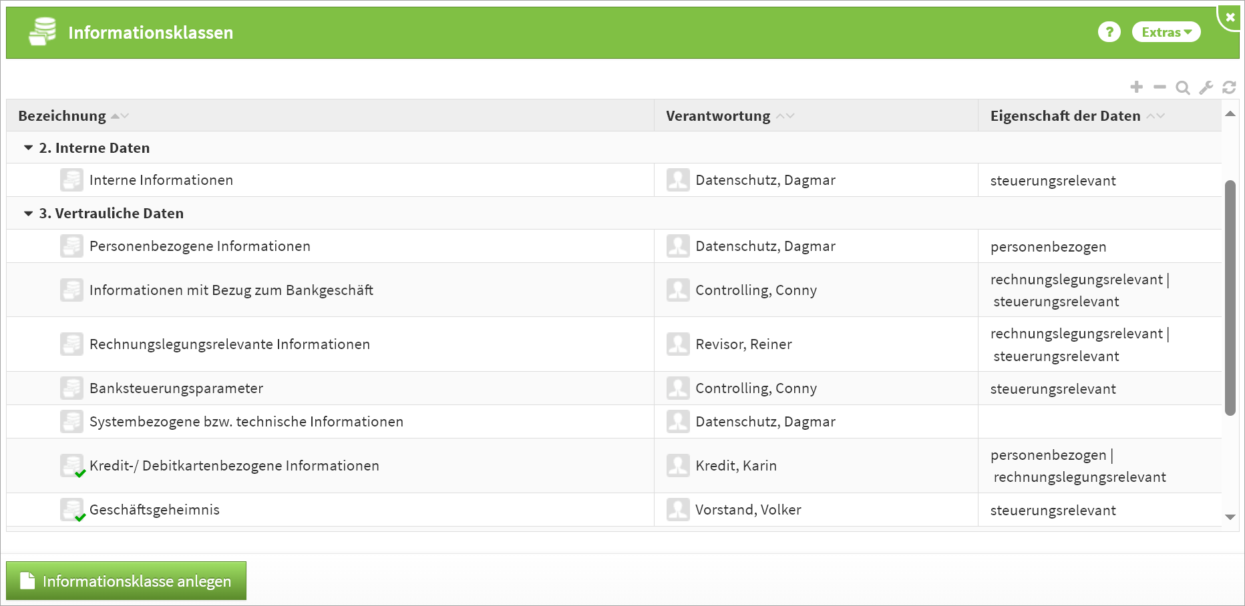Open the Extras dropdown menu
Image resolution: width=1245 pixels, height=606 pixels.
(1166, 32)
